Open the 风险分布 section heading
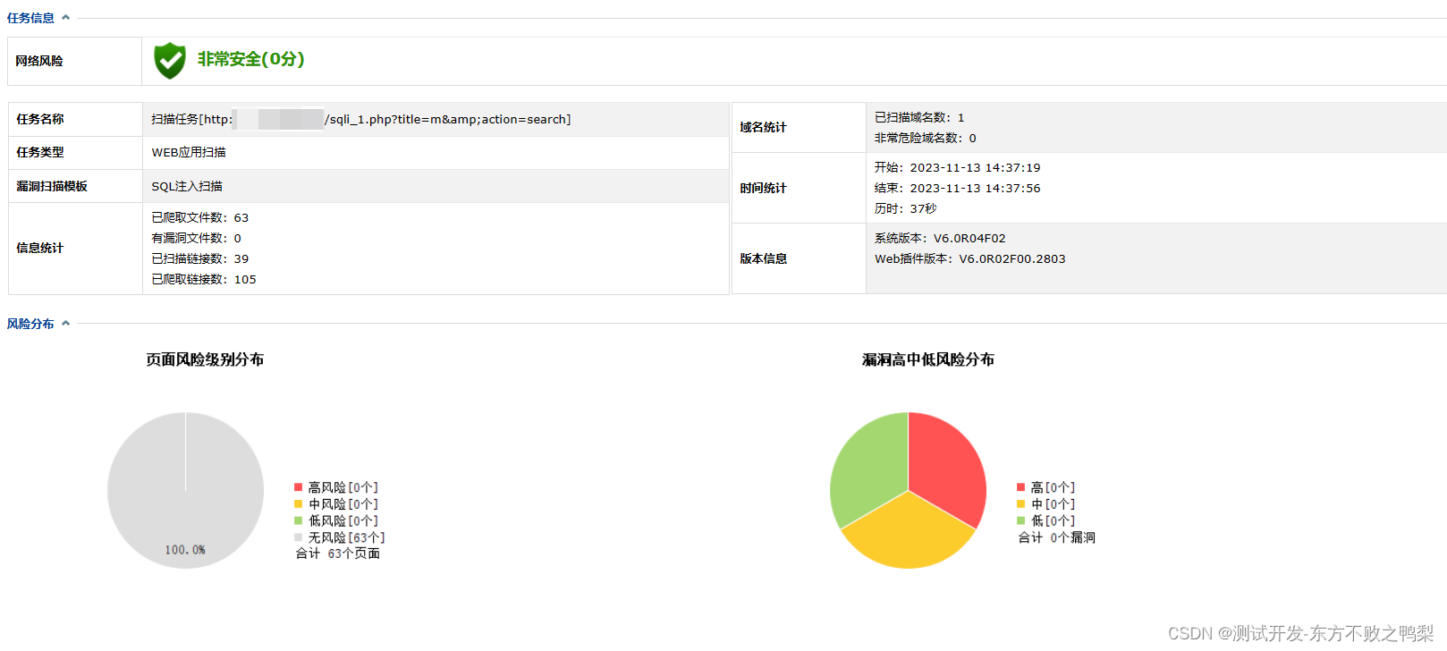The width and height of the screenshot is (1447, 651). click(30, 324)
